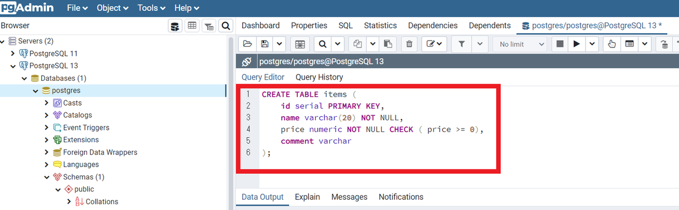Click the Browser tree vertical scrollbar
Viewport: 679px width, 210px height.
(x=230, y=123)
